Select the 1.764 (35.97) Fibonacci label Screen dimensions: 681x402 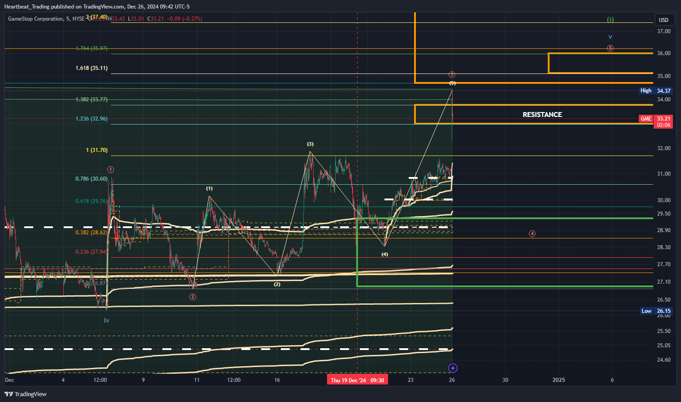pos(92,48)
